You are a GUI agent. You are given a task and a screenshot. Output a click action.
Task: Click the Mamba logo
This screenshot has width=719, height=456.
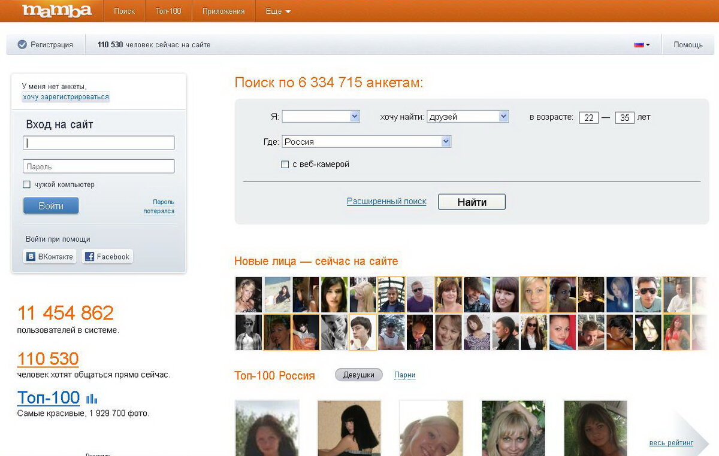click(x=57, y=10)
